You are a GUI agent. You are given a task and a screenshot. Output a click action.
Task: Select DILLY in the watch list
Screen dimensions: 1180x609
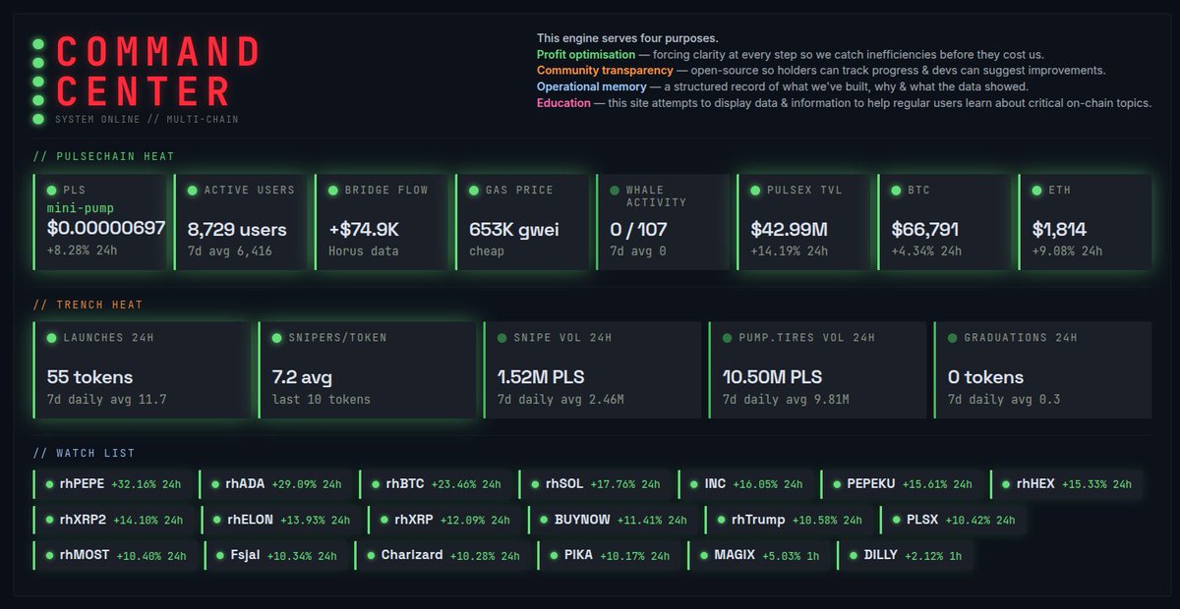point(906,555)
